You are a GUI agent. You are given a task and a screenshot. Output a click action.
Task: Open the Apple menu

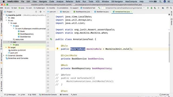[4, 1]
